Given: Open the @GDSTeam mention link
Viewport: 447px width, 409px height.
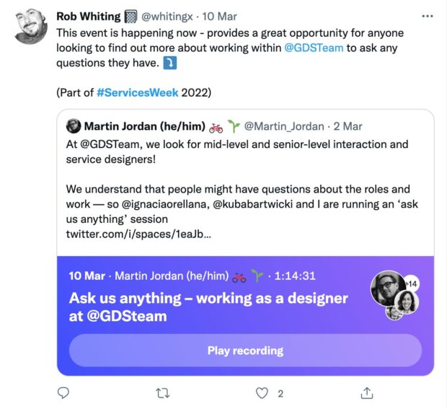Looking at the screenshot, I should coord(314,48).
